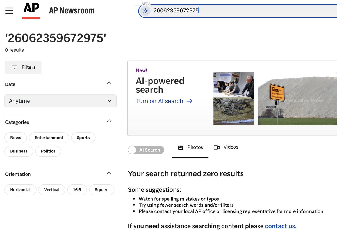Select the News category chip

[x=16, y=138]
